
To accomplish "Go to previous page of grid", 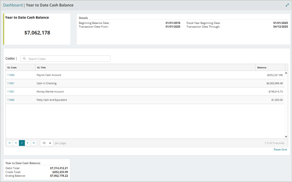I will [x=16, y=143].
